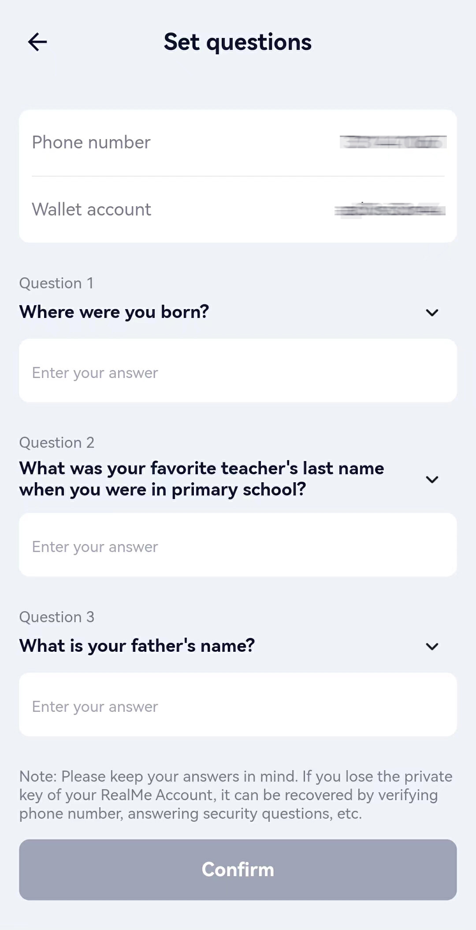
Task: Expand Question 1 dropdown chevron
Action: coord(432,313)
